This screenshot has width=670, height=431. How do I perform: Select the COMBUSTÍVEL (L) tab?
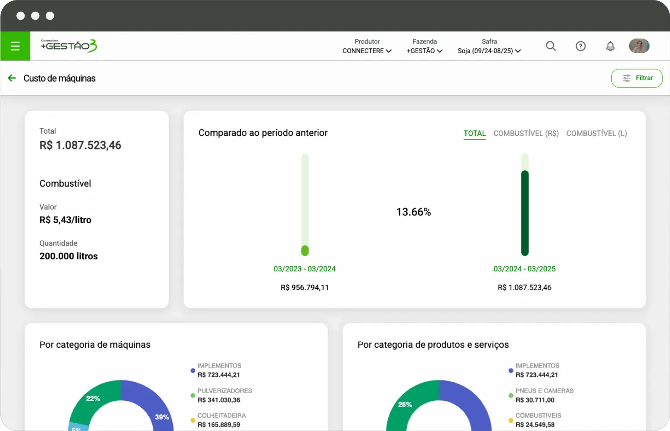coord(596,133)
